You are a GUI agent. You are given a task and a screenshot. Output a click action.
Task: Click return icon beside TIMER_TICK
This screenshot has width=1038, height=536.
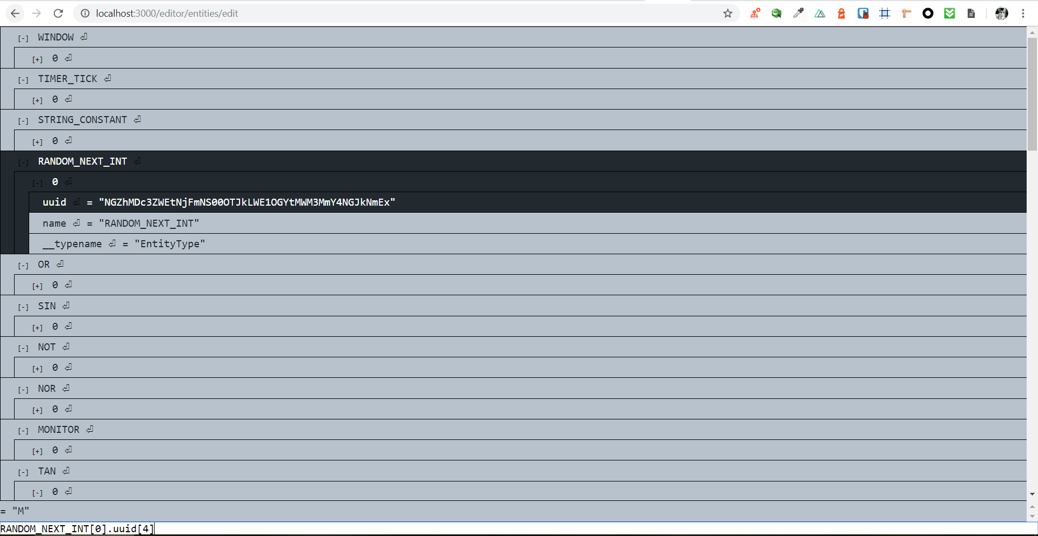108,78
